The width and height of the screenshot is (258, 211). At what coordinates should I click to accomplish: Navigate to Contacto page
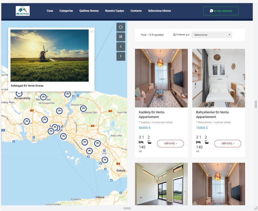pos(136,11)
